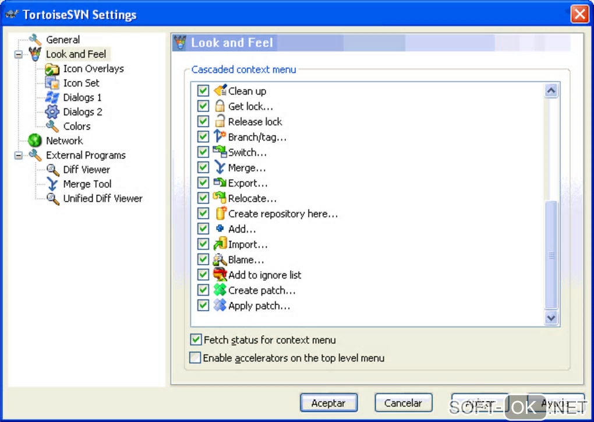Select Colors in the settings tree
This screenshot has height=422, width=594.
(x=77, y=126)
